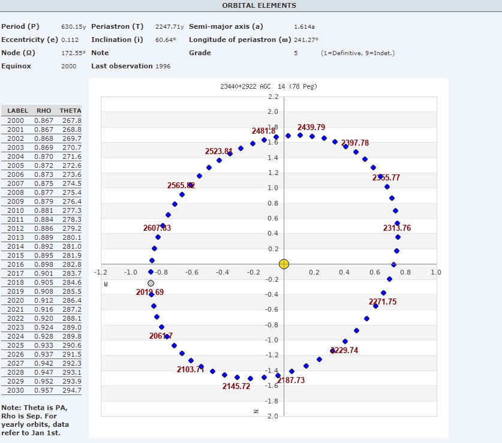Click the Period (P) value 630.15y

[73, 27]
